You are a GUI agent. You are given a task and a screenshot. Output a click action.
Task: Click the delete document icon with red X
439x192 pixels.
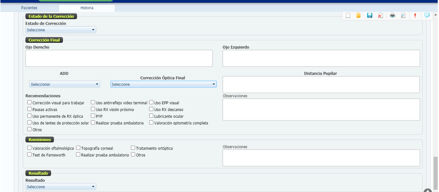[x=380, y=15]
